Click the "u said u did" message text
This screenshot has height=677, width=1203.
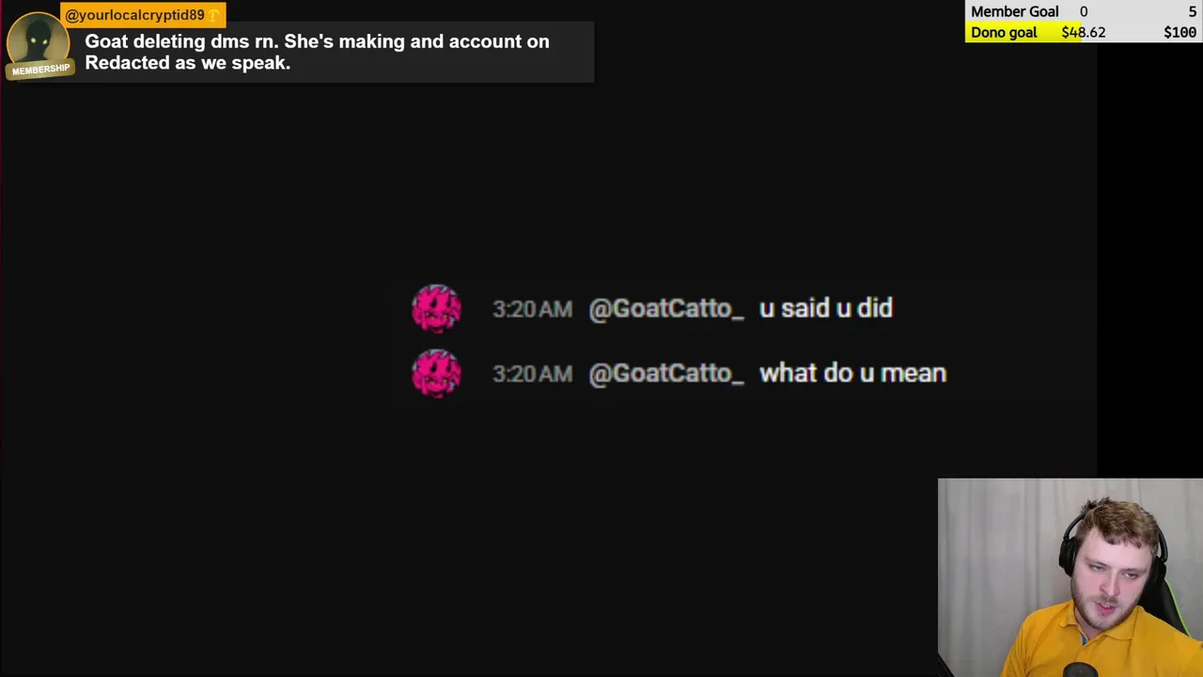pos(825,308)
